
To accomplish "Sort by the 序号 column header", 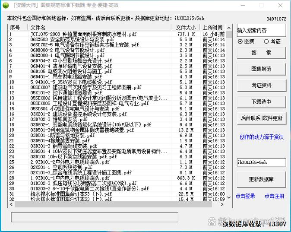I will tap(18, 28).
